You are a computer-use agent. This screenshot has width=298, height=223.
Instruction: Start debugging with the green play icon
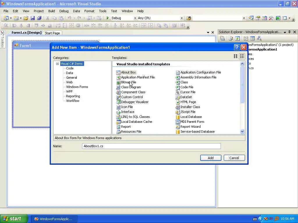[x=108, y=18]
